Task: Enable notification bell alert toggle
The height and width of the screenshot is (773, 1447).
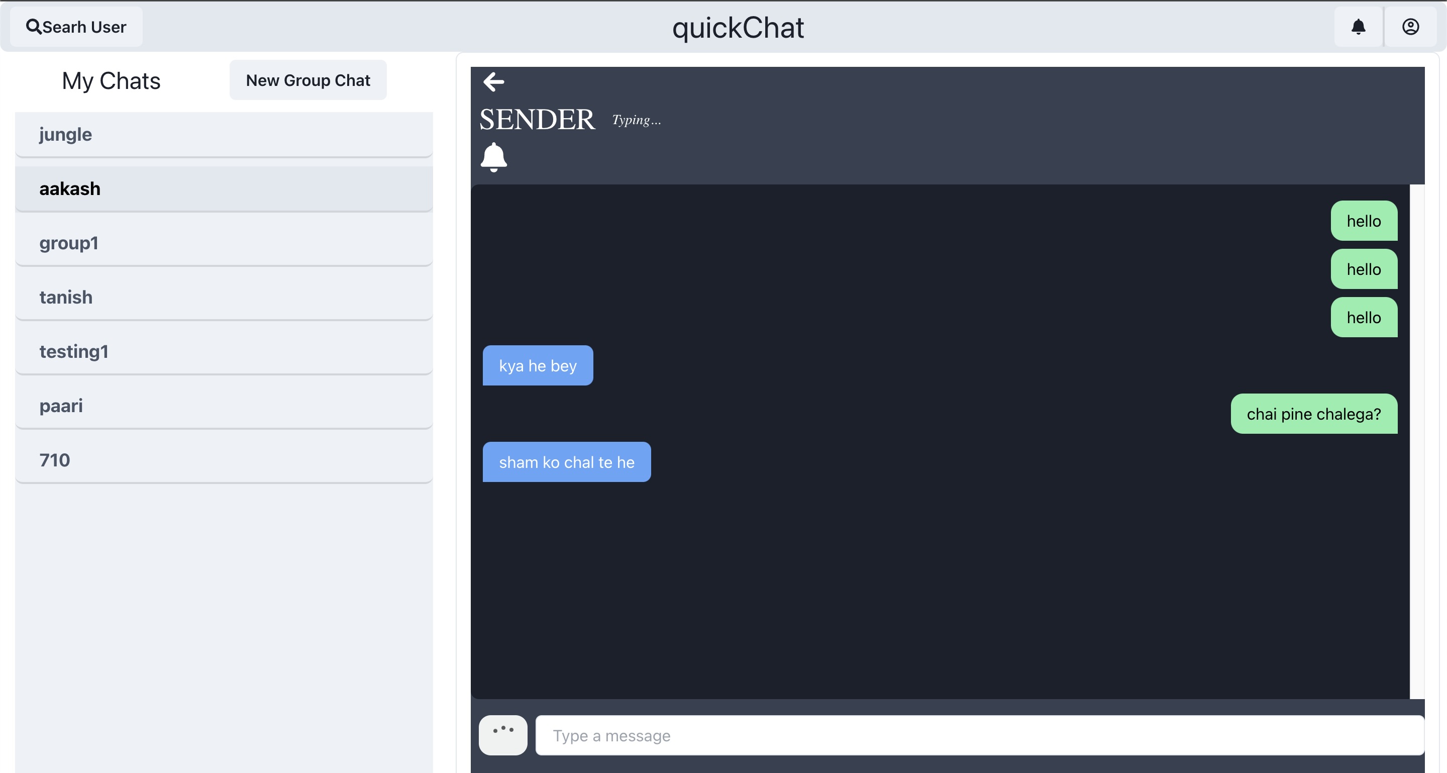Action: point(493,155)
